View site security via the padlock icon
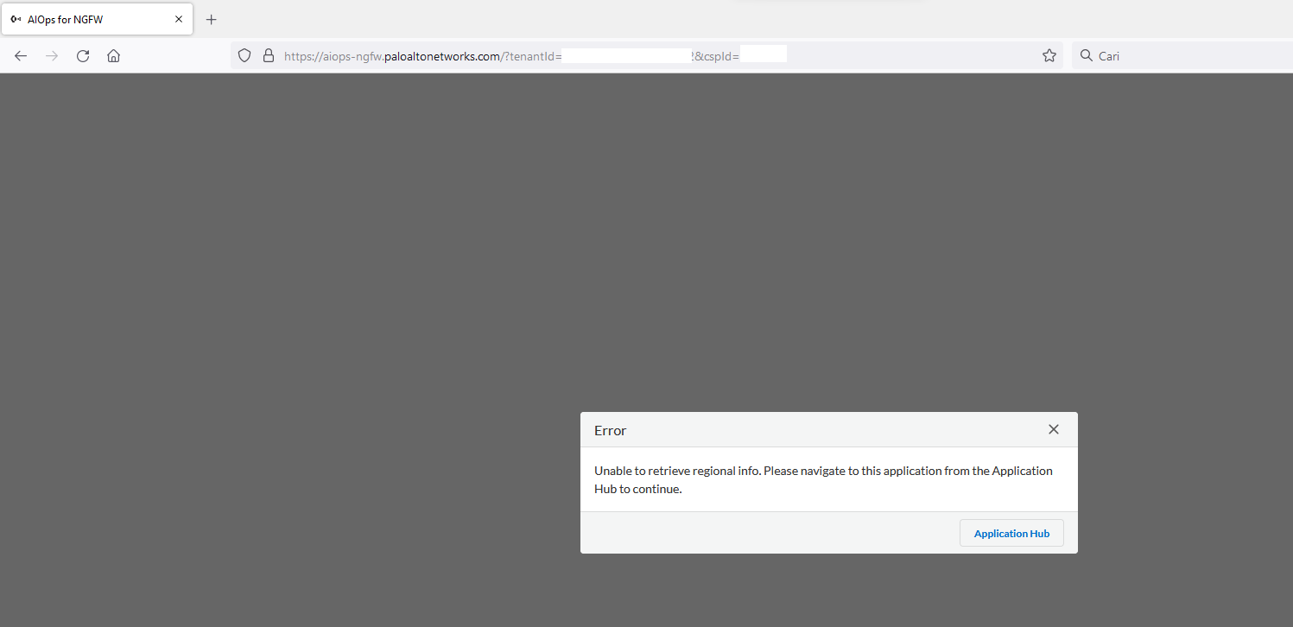 click(268, 55)
